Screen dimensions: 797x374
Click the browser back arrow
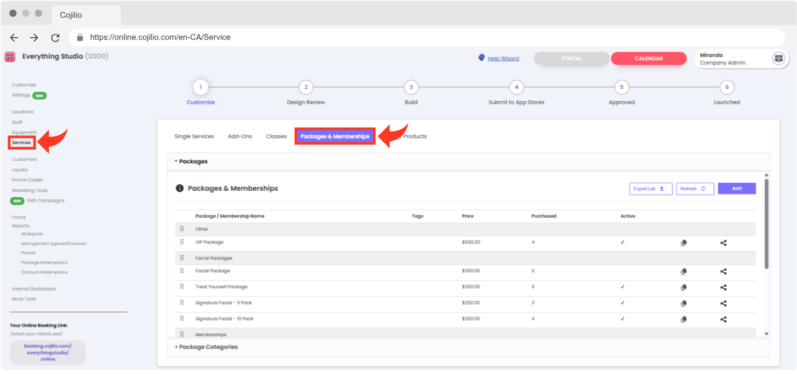pos(15,38)
